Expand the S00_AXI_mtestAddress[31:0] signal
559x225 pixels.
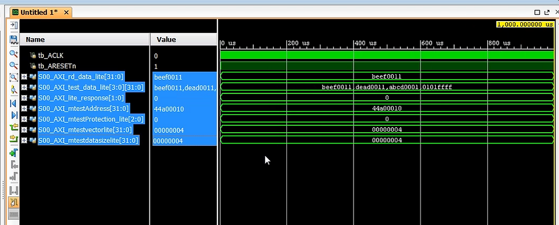[x=24, y=109]
